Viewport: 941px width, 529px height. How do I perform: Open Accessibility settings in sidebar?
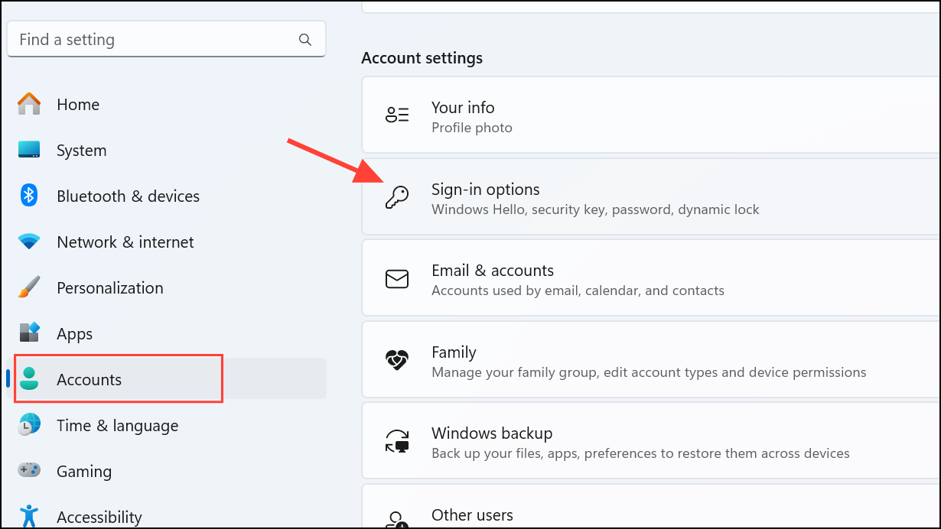pyautogui.click(x=99, y=517)
